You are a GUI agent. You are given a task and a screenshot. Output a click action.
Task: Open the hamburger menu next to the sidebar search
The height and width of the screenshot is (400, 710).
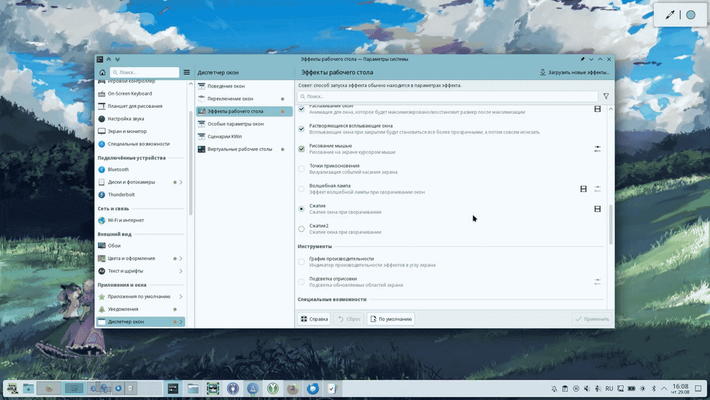point(187,72)
